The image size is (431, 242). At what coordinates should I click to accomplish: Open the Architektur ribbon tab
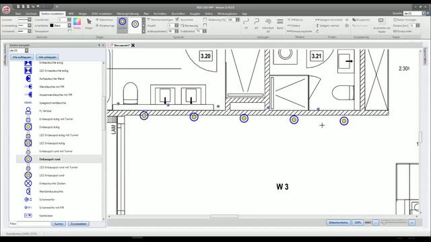(x=160, y=13)
